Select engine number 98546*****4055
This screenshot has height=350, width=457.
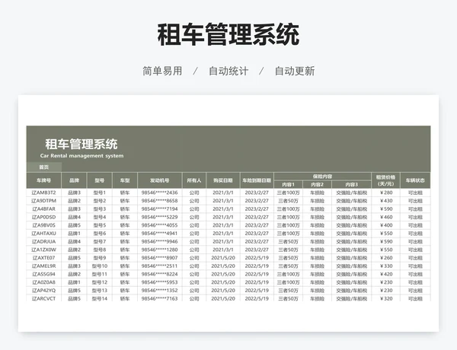coord(160,225)
